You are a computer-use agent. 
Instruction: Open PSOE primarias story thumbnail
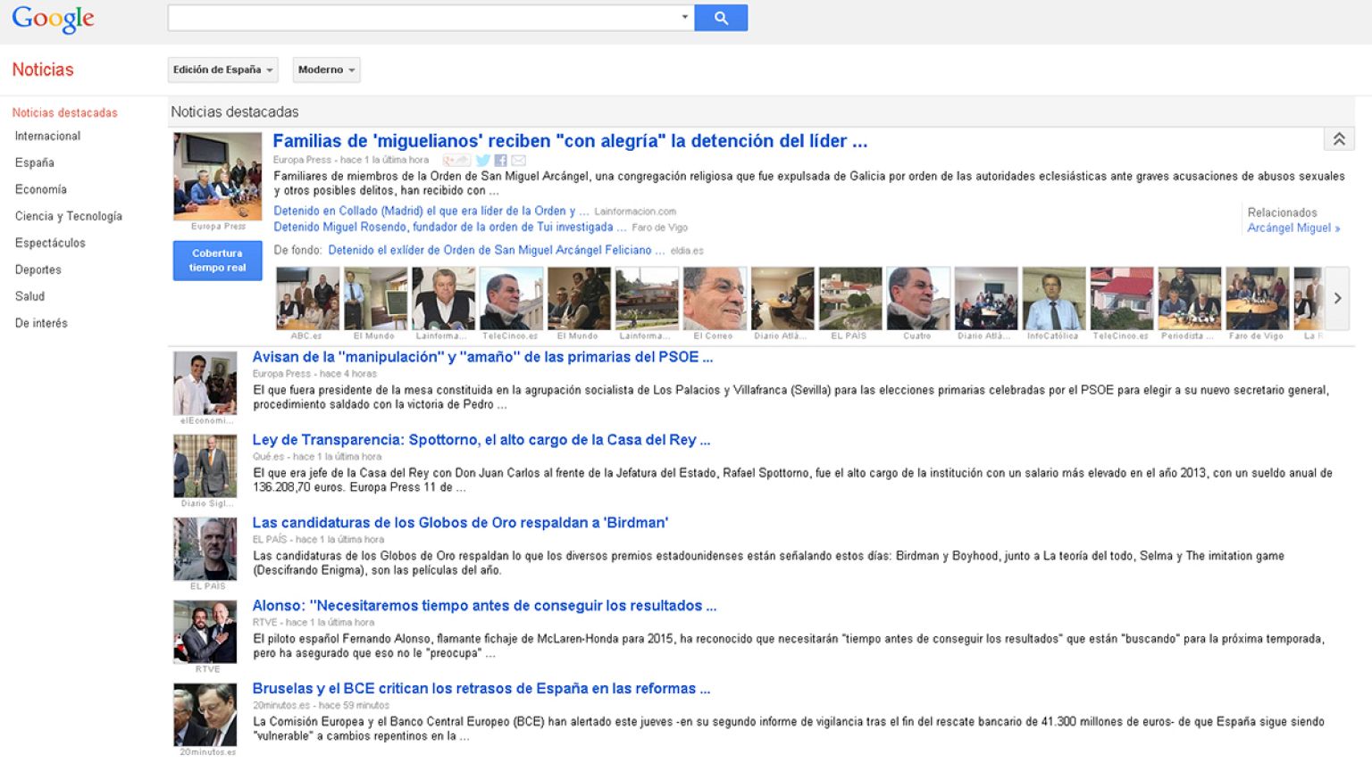(205, 383)
